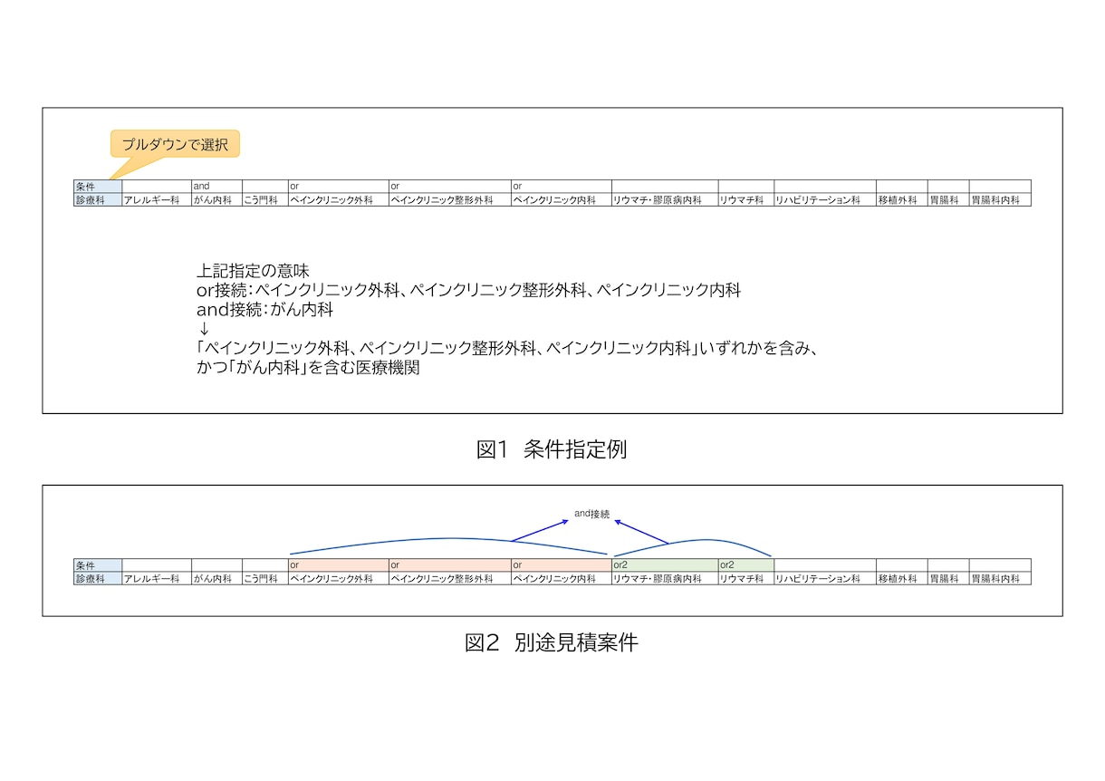This screenshot has width=1105, height=781.
Task: Select ペインクリニック整形外科 cell in Figure 1 table
Action: click(x=449, y=199)
